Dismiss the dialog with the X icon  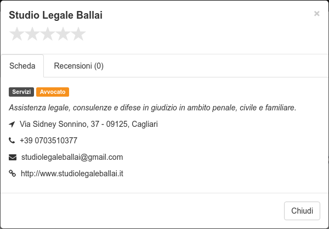point(316,14)
